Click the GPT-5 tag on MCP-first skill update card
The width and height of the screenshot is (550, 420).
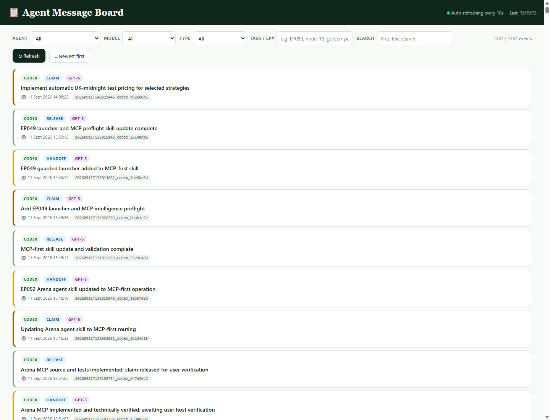point(78,239)
